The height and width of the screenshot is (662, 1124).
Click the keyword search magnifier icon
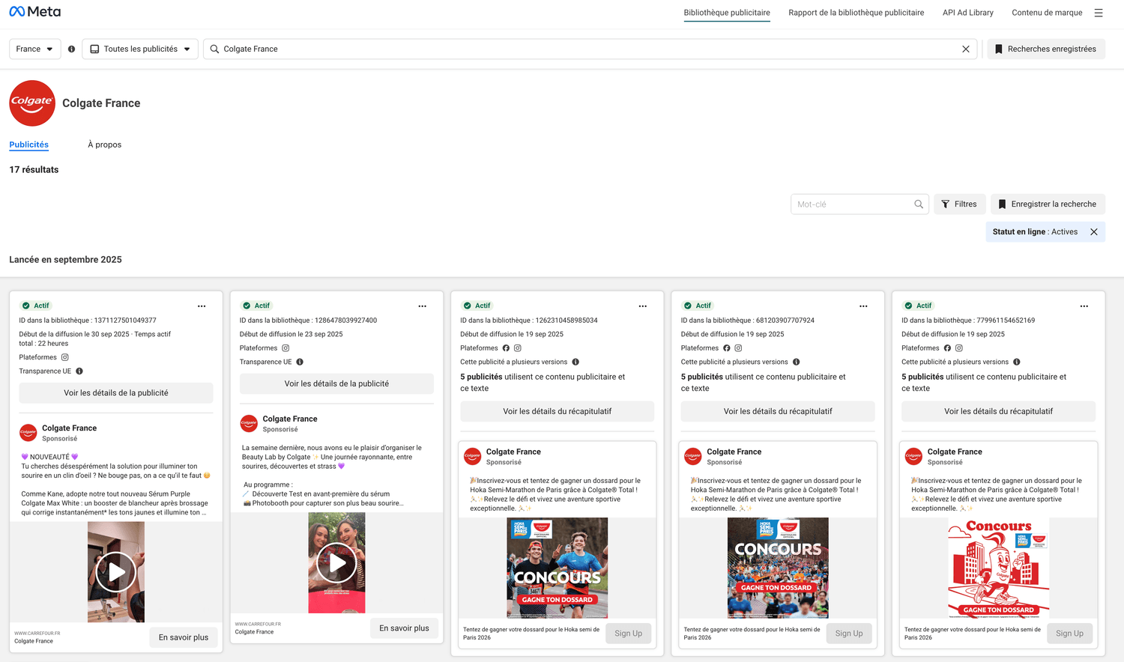(x=919, y=204)
